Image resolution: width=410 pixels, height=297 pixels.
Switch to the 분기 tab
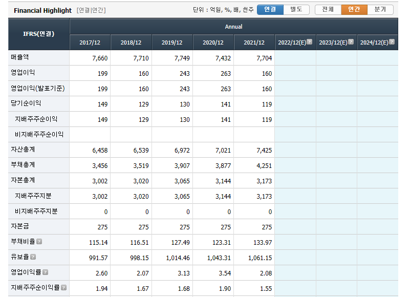click(x=380, y=10)
